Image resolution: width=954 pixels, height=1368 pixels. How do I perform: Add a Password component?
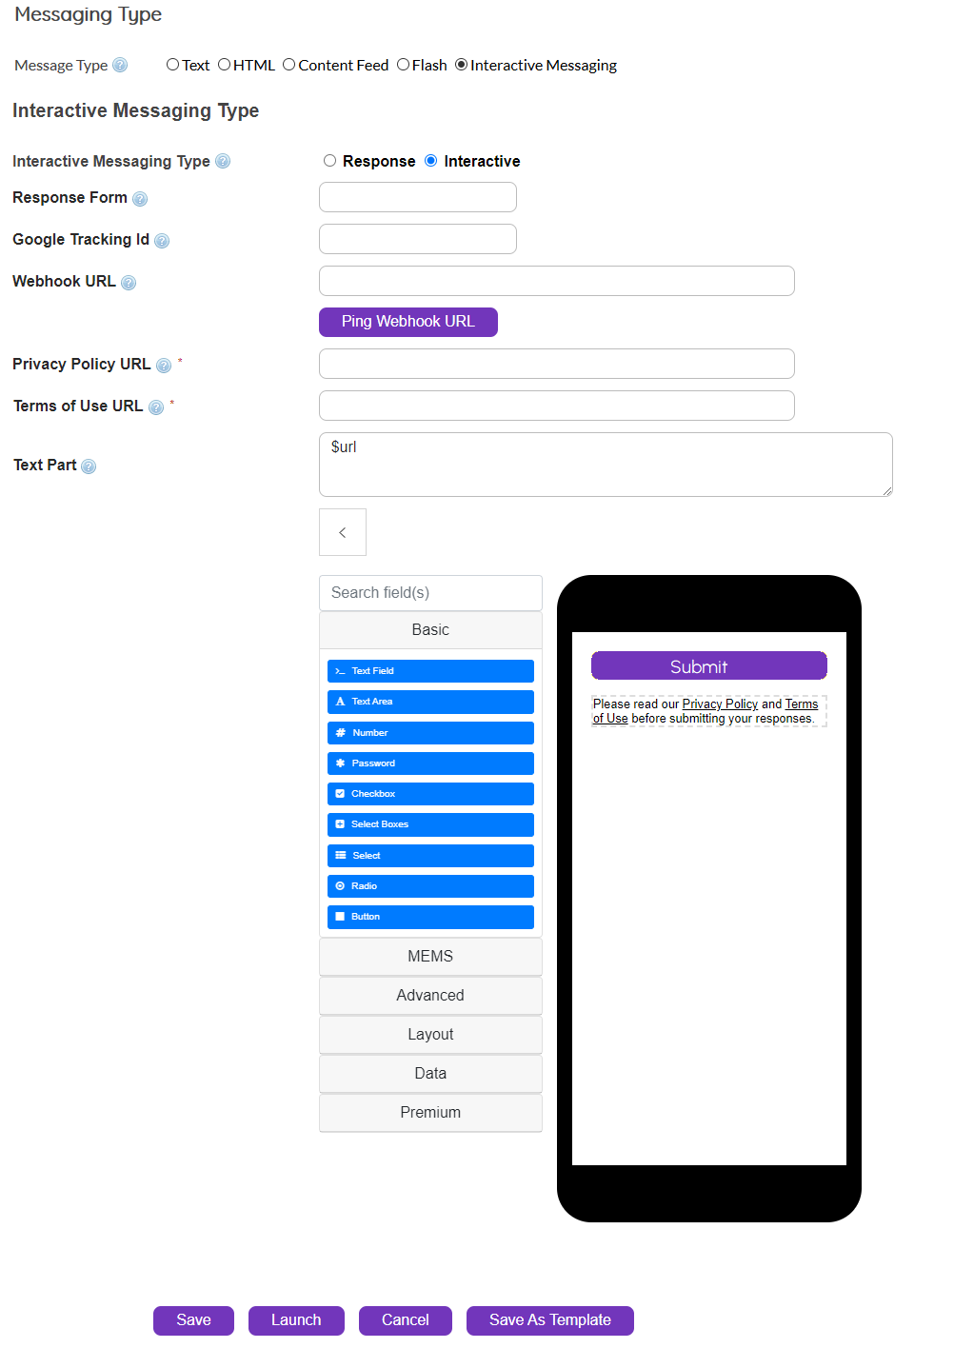pyautogui.click(x=429, y=763)
